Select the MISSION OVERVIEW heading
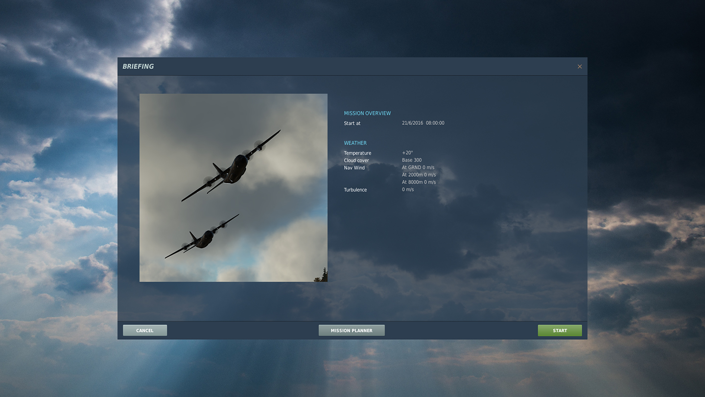The height and width of the screenshot is (397, 705). pyautogui.click(x=367, y=113)
